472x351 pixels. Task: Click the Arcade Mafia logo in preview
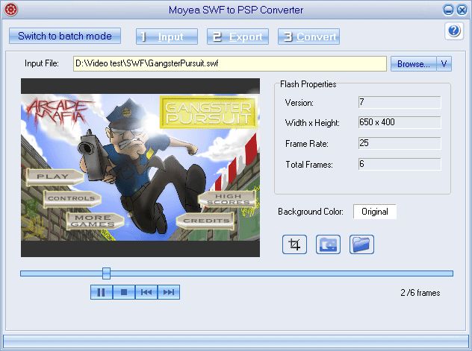(x=59, y=111)
